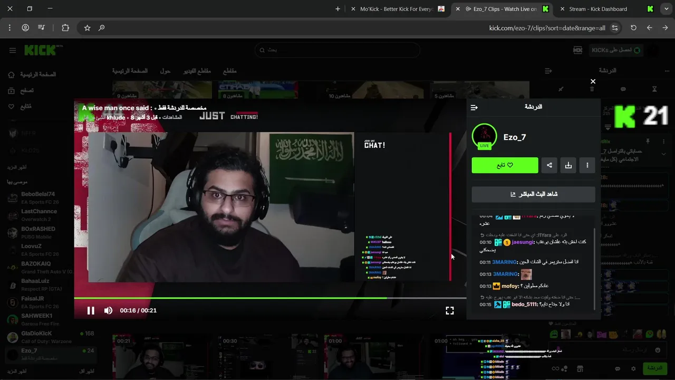
Task: Mute the clip volume speaker icon
Action: pos(108,310)
